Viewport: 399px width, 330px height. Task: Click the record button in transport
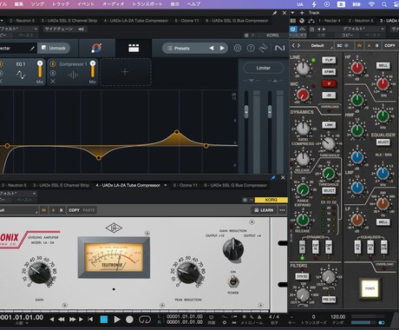129,320
